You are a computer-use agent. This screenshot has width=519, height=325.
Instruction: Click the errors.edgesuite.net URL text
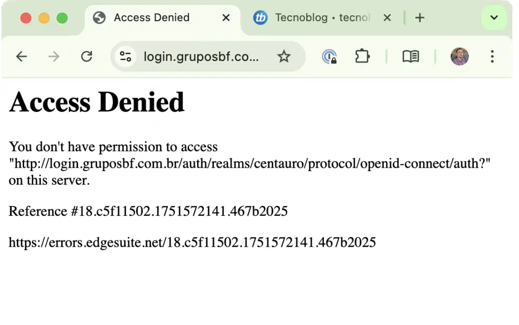(x=192, y=242)
